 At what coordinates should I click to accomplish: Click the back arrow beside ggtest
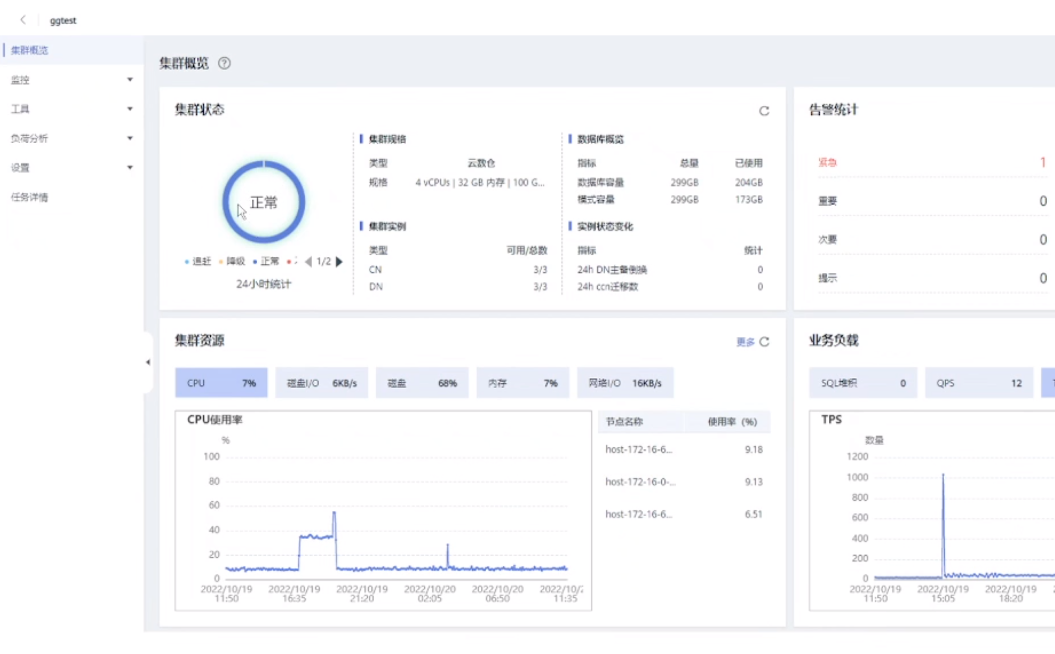[x=23, y=20]
